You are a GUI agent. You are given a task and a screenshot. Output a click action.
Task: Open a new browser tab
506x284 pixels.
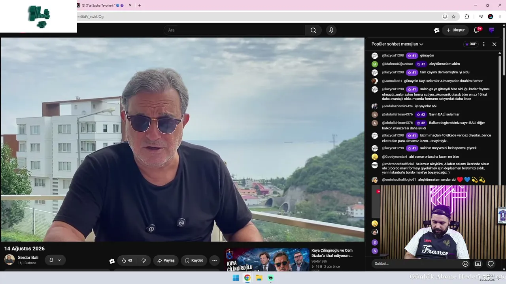[140, 6]
